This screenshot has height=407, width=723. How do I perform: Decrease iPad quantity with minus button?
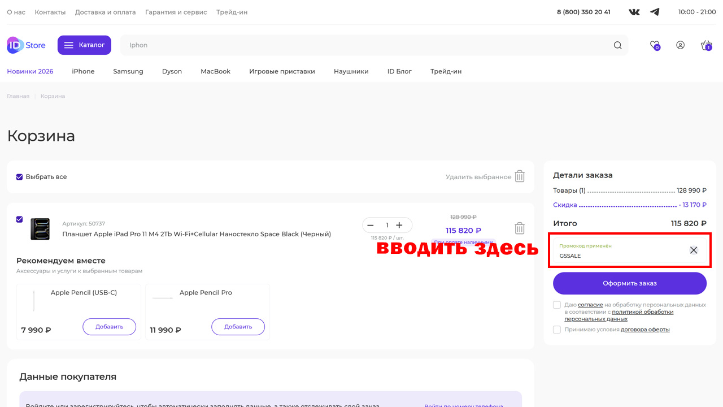coord(371,225)
